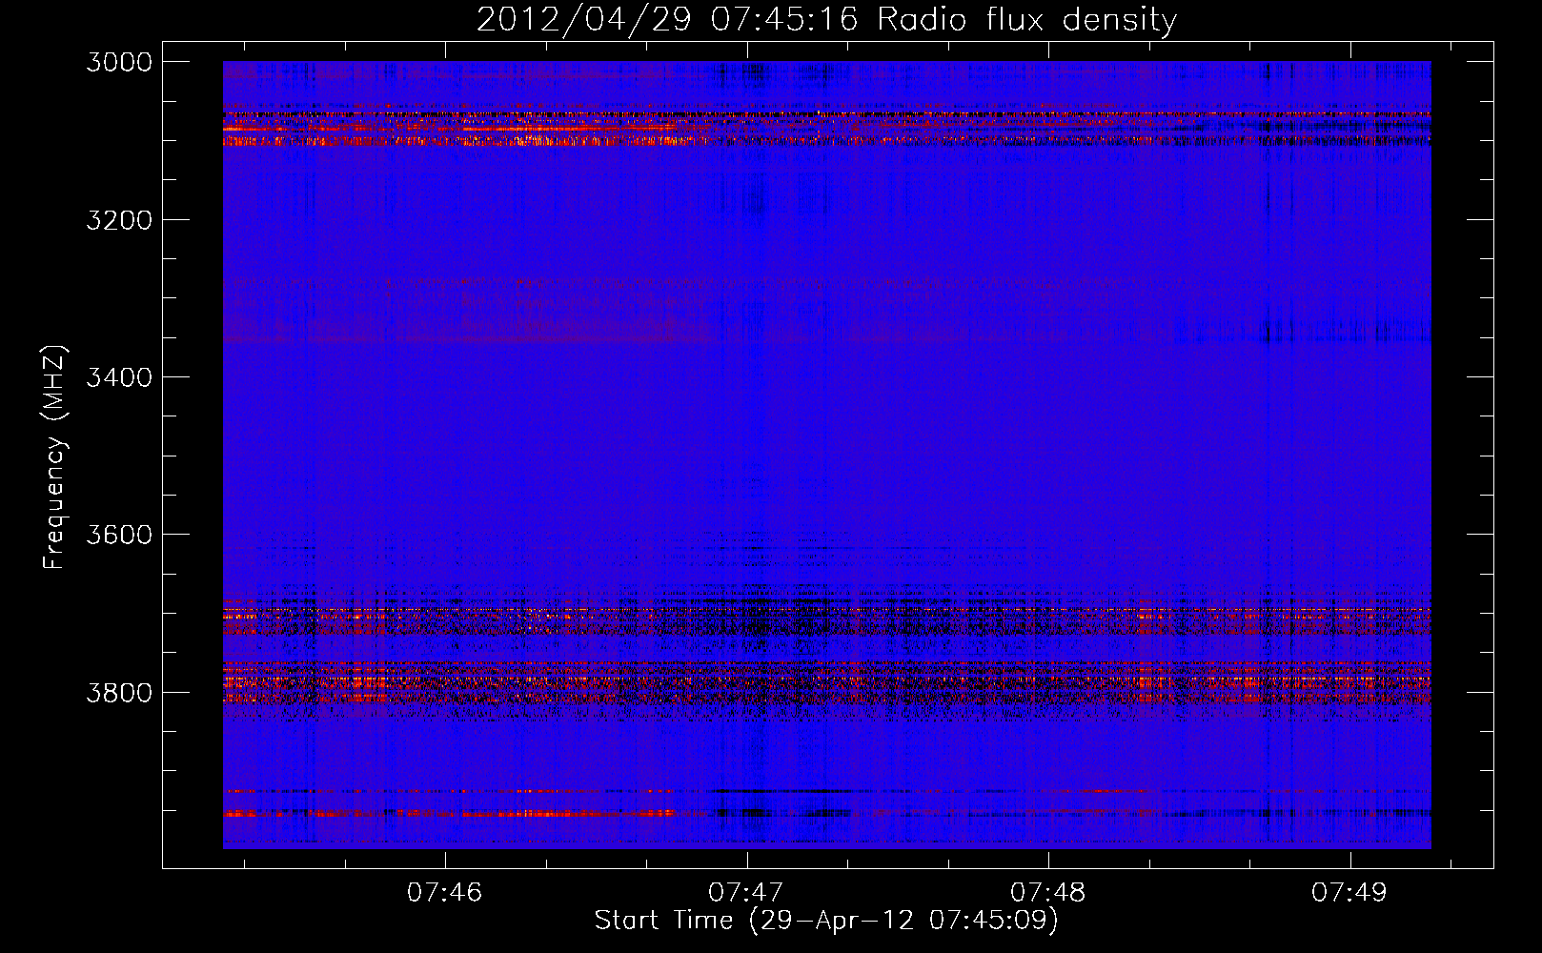Click the 'Frequency (MHZ)' axis title
The image size is (1542, 953).
click(54, 457)
